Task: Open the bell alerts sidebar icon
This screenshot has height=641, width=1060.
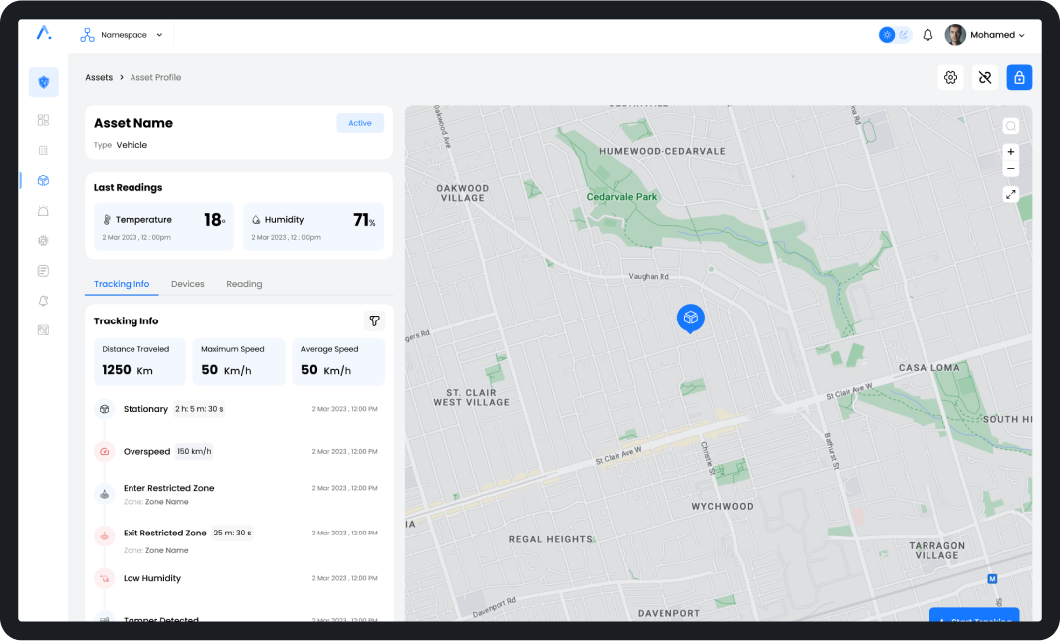Action: click(43, 301)
